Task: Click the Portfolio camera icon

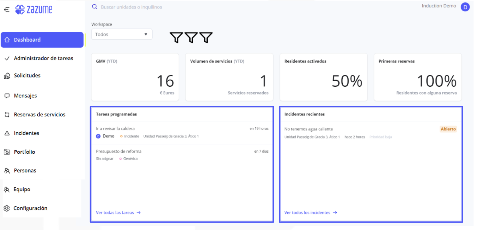Action: click(x=7, y=152)
